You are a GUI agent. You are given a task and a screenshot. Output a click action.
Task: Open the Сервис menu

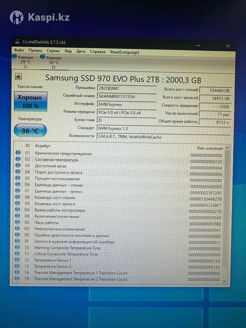53,51
